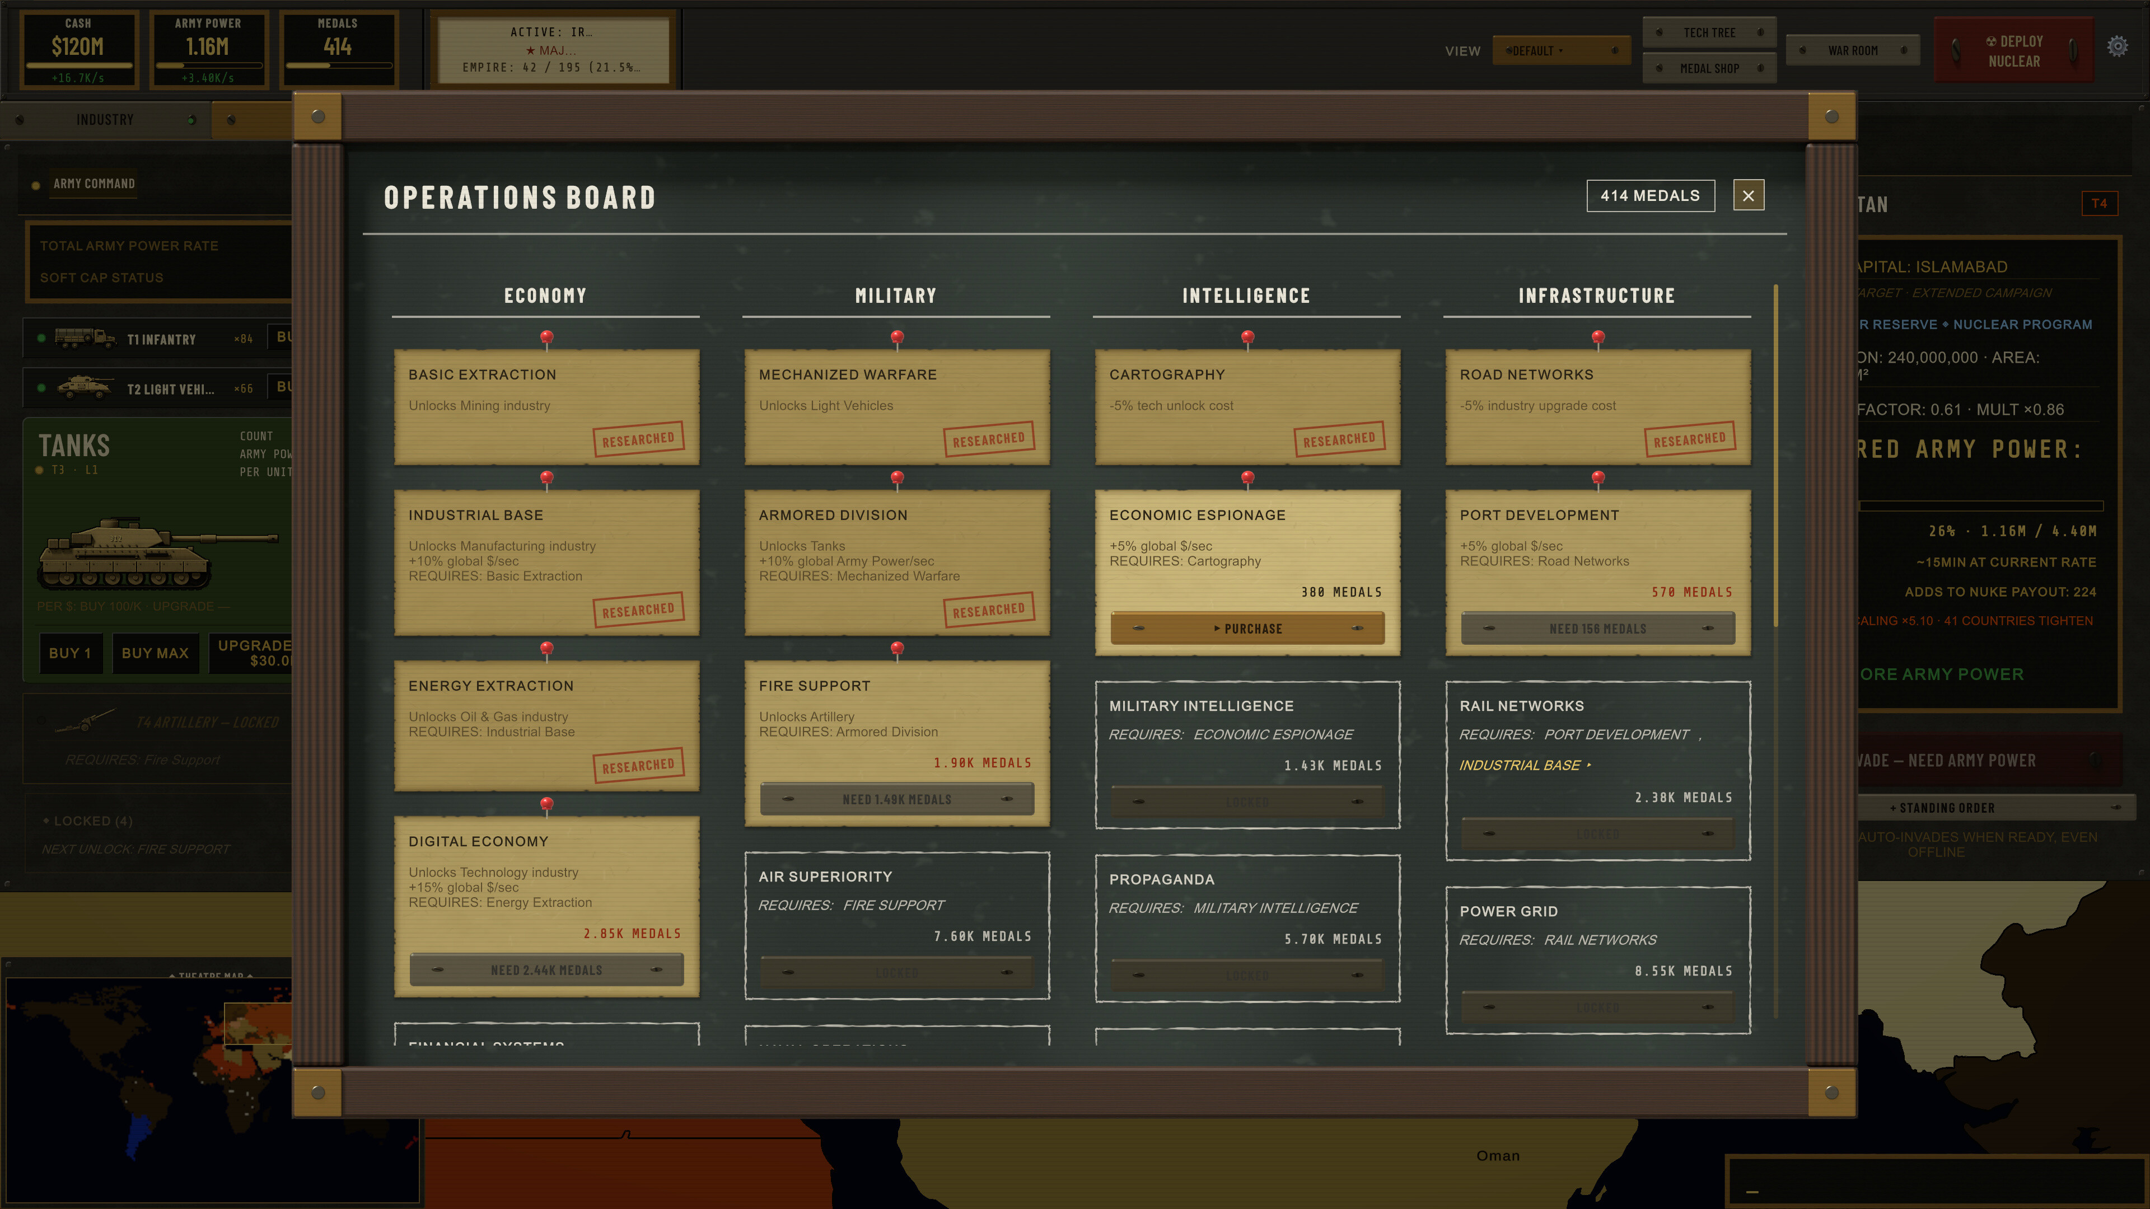Screen dimensions: 2150x1209
Task: Click the Researched stamp on Armored Division
Action: 989,610
